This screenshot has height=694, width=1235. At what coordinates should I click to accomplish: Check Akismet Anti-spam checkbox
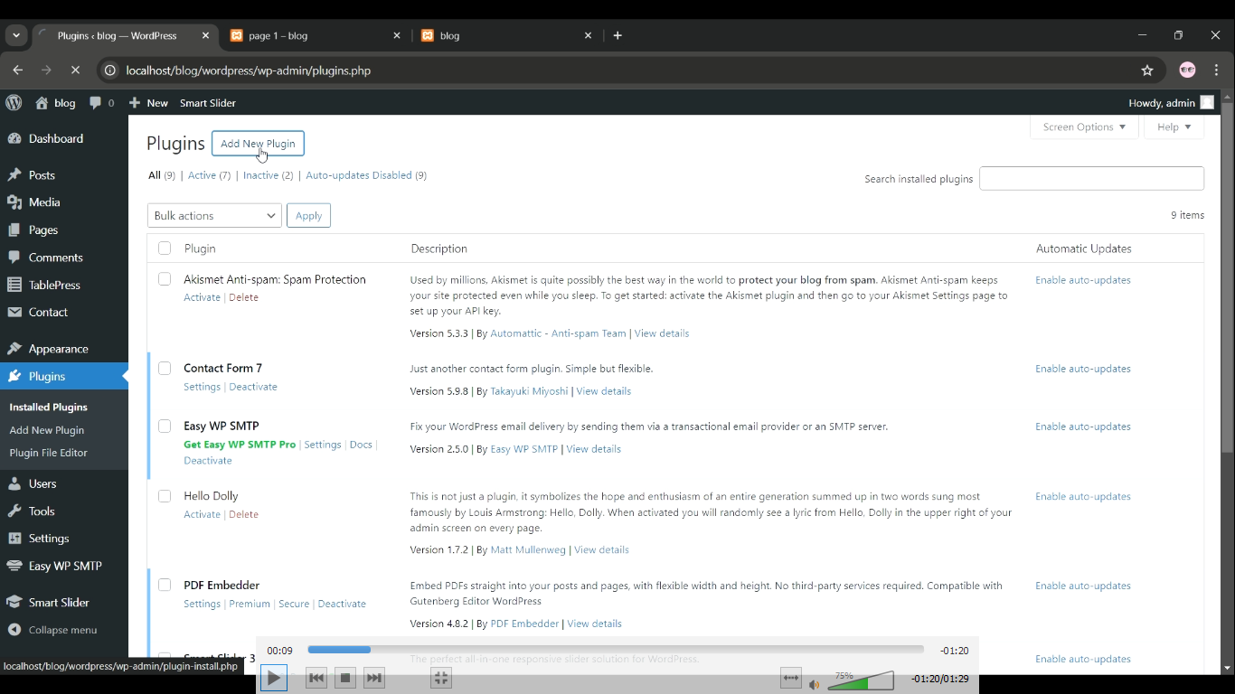165,279
